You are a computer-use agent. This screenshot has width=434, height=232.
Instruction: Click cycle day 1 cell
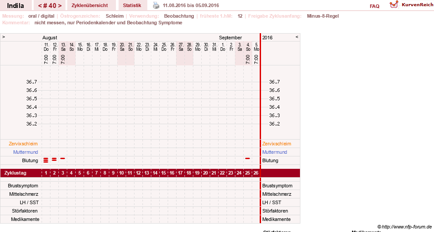tap(46, 173)
